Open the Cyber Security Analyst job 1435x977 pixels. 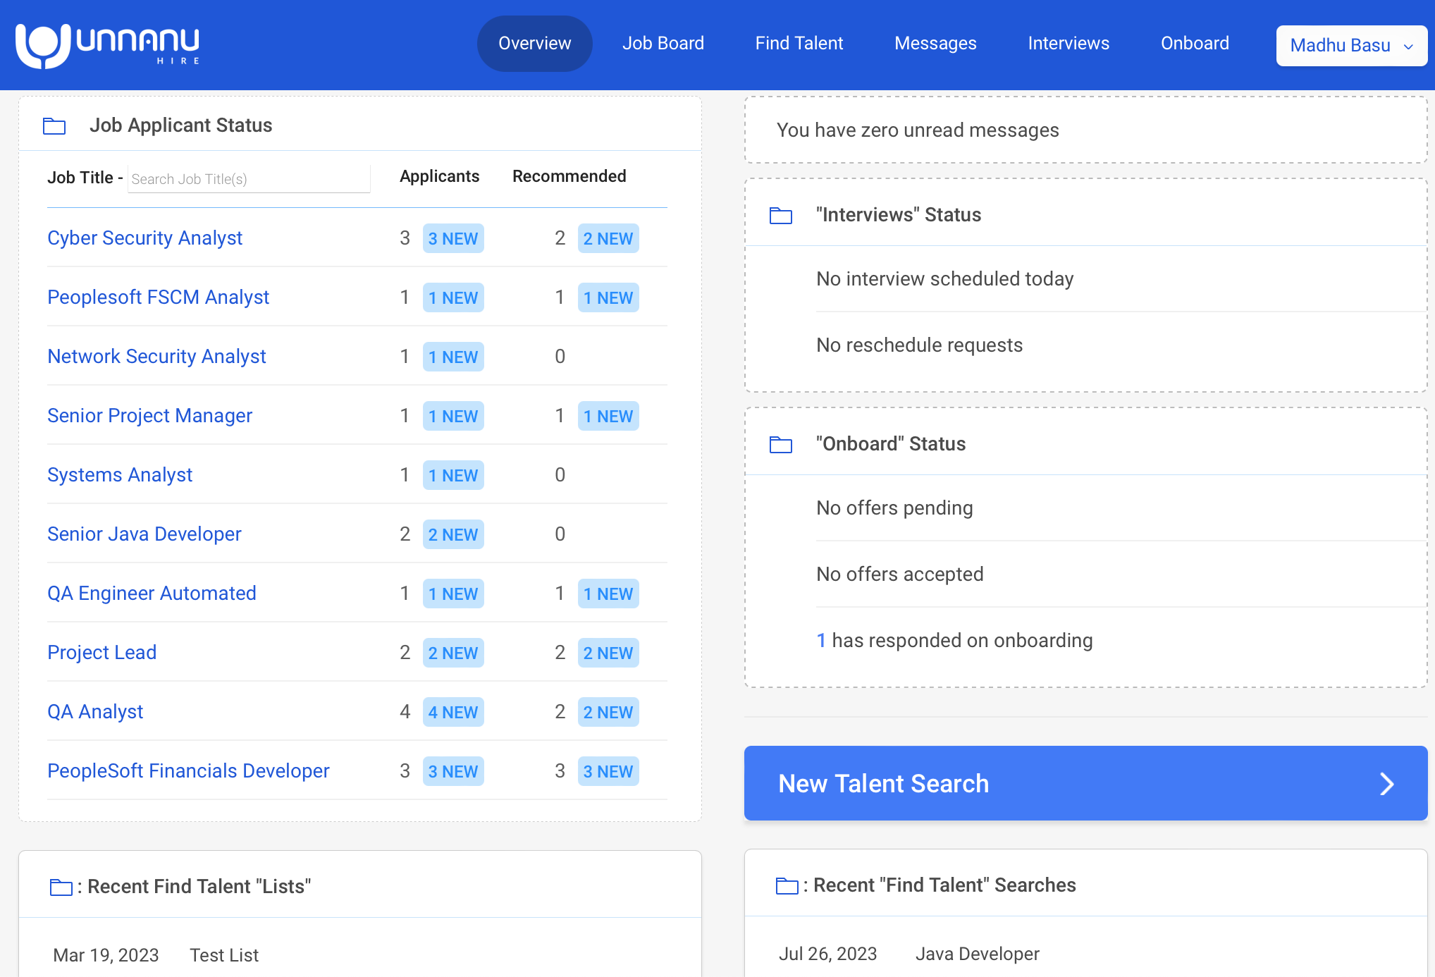[x=144, y=238]
